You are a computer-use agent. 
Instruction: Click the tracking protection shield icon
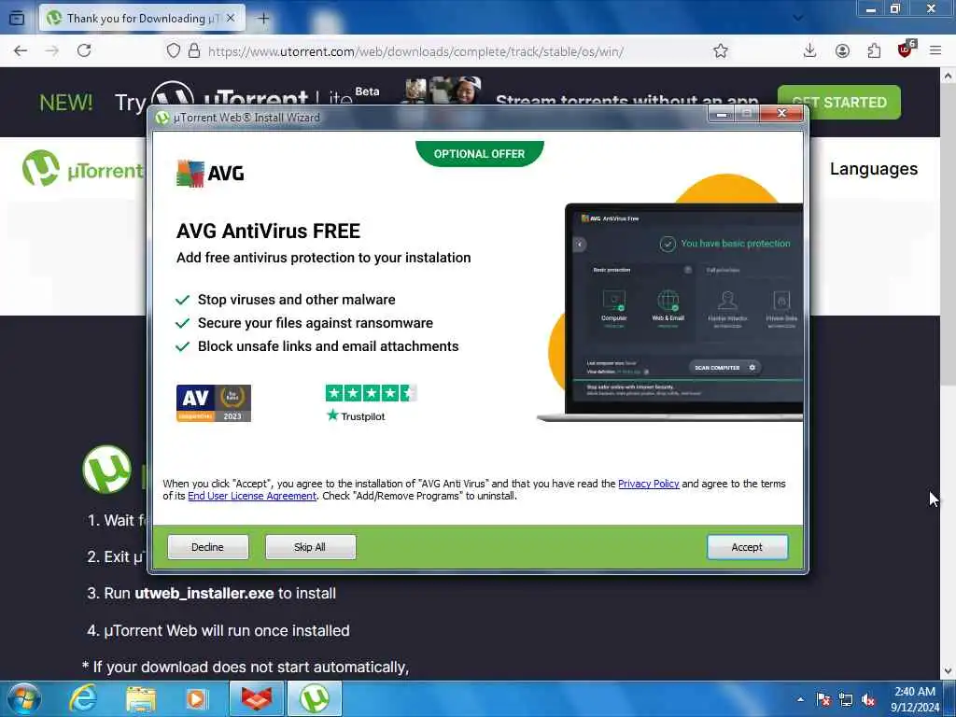[173, 50]
